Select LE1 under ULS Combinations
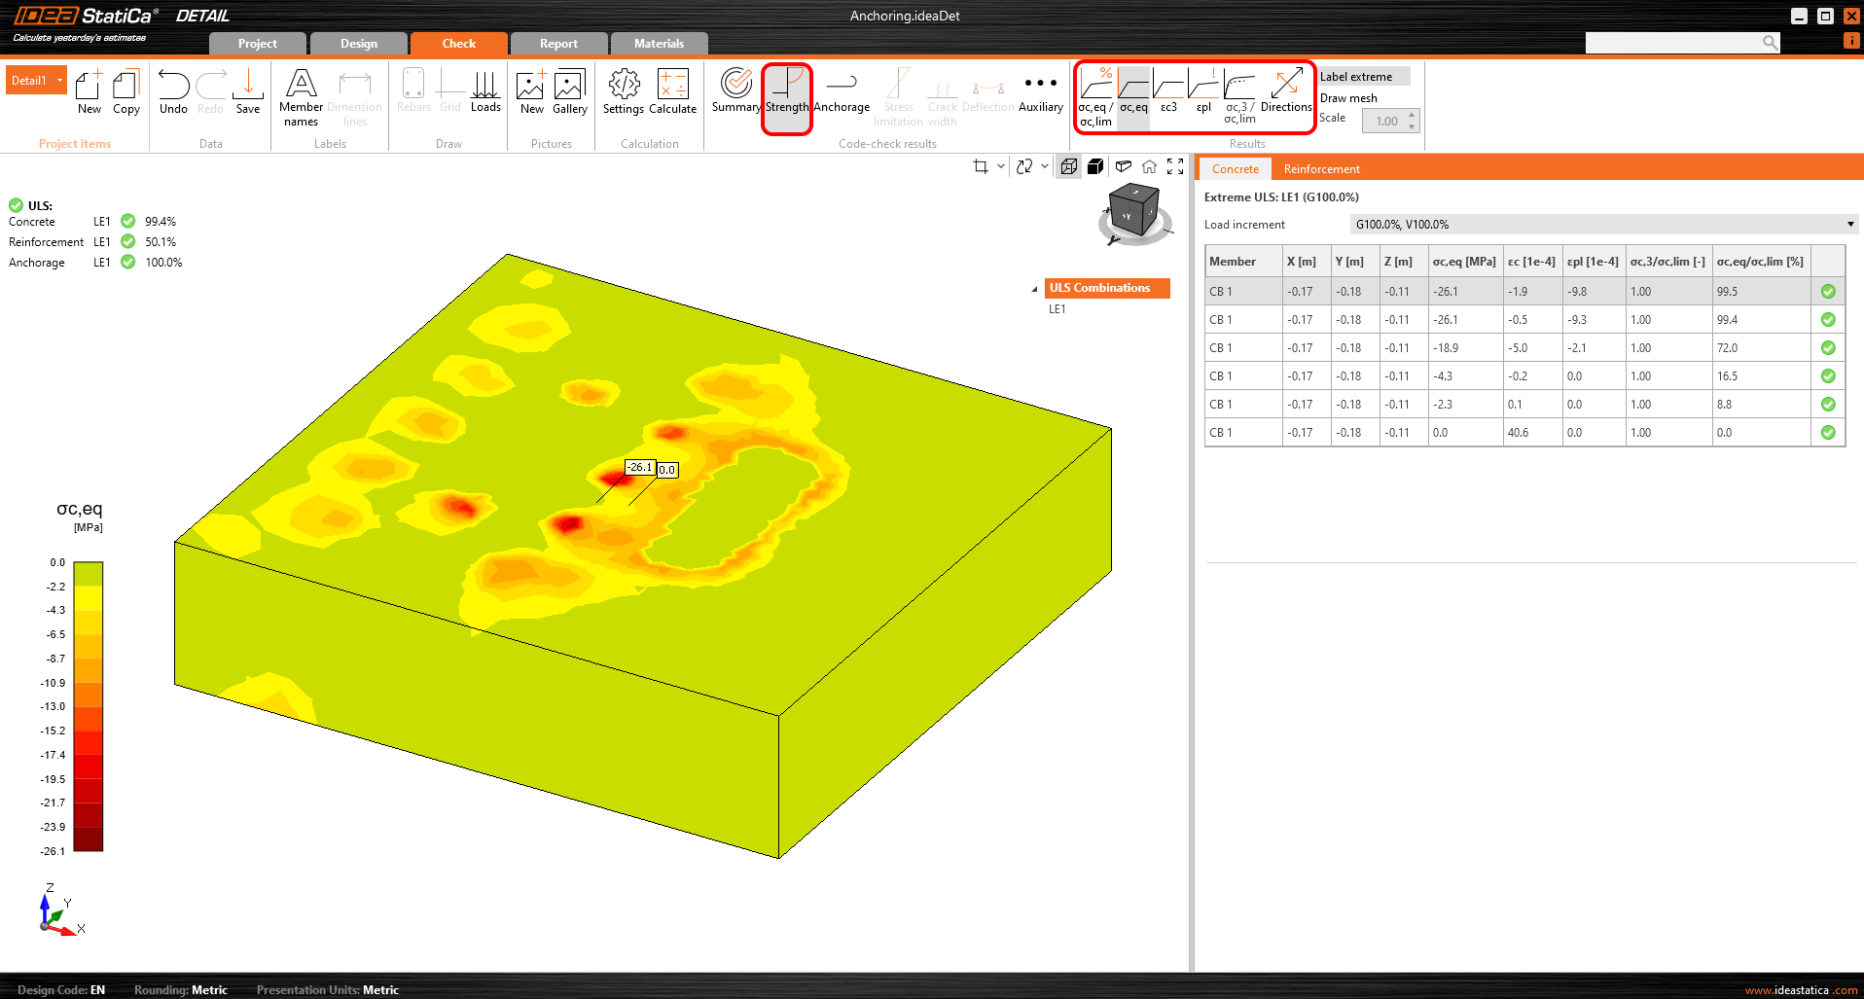1864x999 pixels. 1057,309
